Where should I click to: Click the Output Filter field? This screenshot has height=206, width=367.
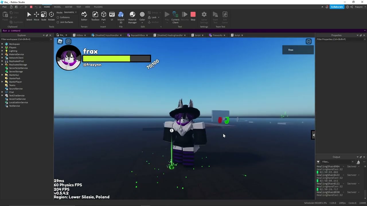click(338, 162)
